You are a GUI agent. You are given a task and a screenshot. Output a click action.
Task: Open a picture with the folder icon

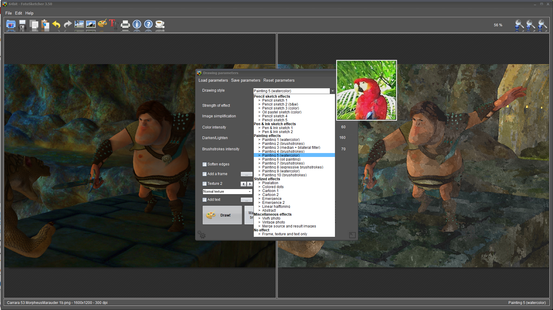click(x=11, y=24)
